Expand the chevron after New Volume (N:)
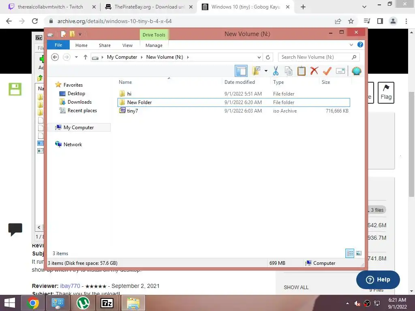Viewport: 415px width, 311px height. 188,57
